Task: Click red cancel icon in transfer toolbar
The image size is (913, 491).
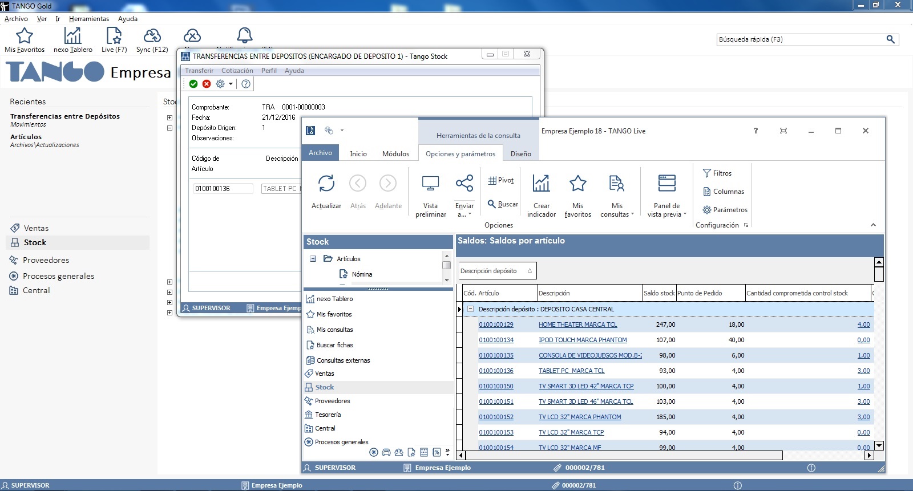Action: (207, 84)
